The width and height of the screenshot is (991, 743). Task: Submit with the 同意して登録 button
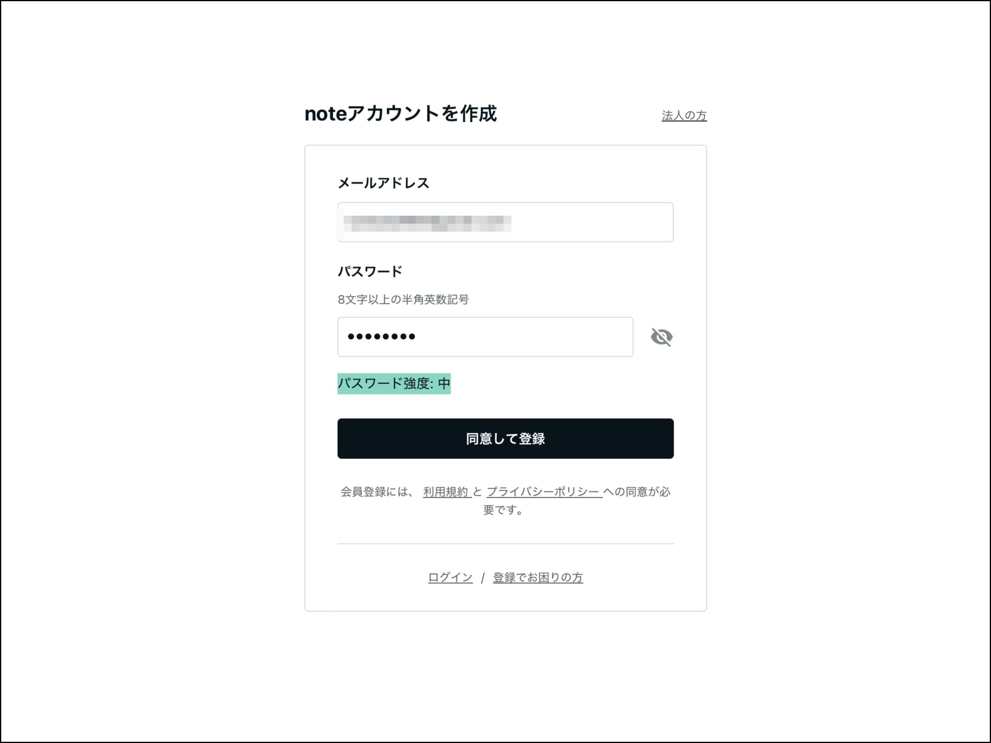click(505, 439)
